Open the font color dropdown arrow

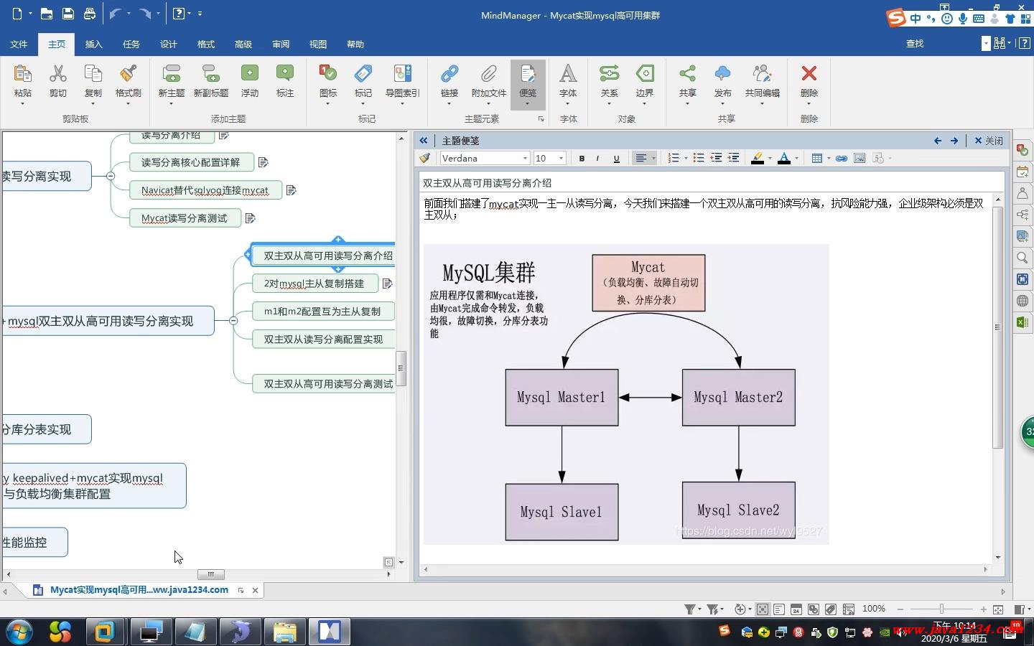796,159
